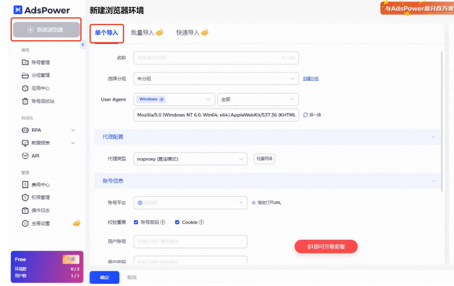This screenshot has height=286, width=454.
Task: Expand the 数据报表 submenu chevron
Action: pyautogui.click(x=73, y=143)
